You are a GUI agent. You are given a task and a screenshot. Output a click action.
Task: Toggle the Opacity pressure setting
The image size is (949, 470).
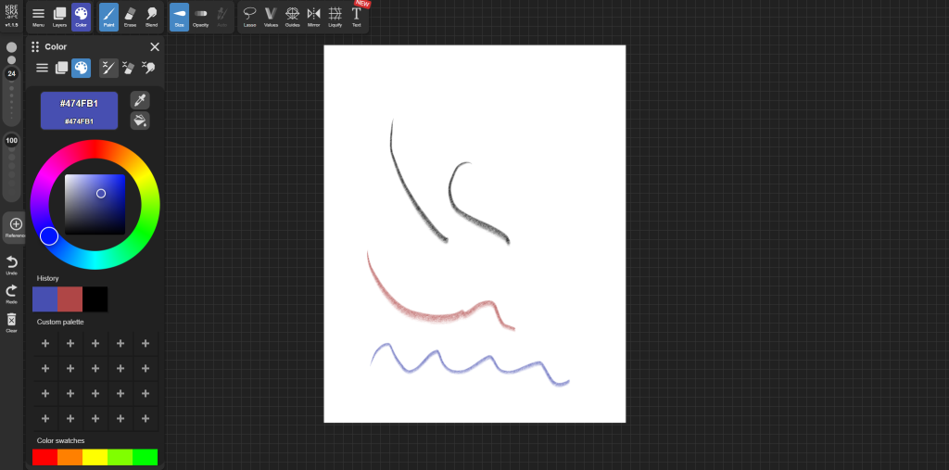click(x=200, y=17)
